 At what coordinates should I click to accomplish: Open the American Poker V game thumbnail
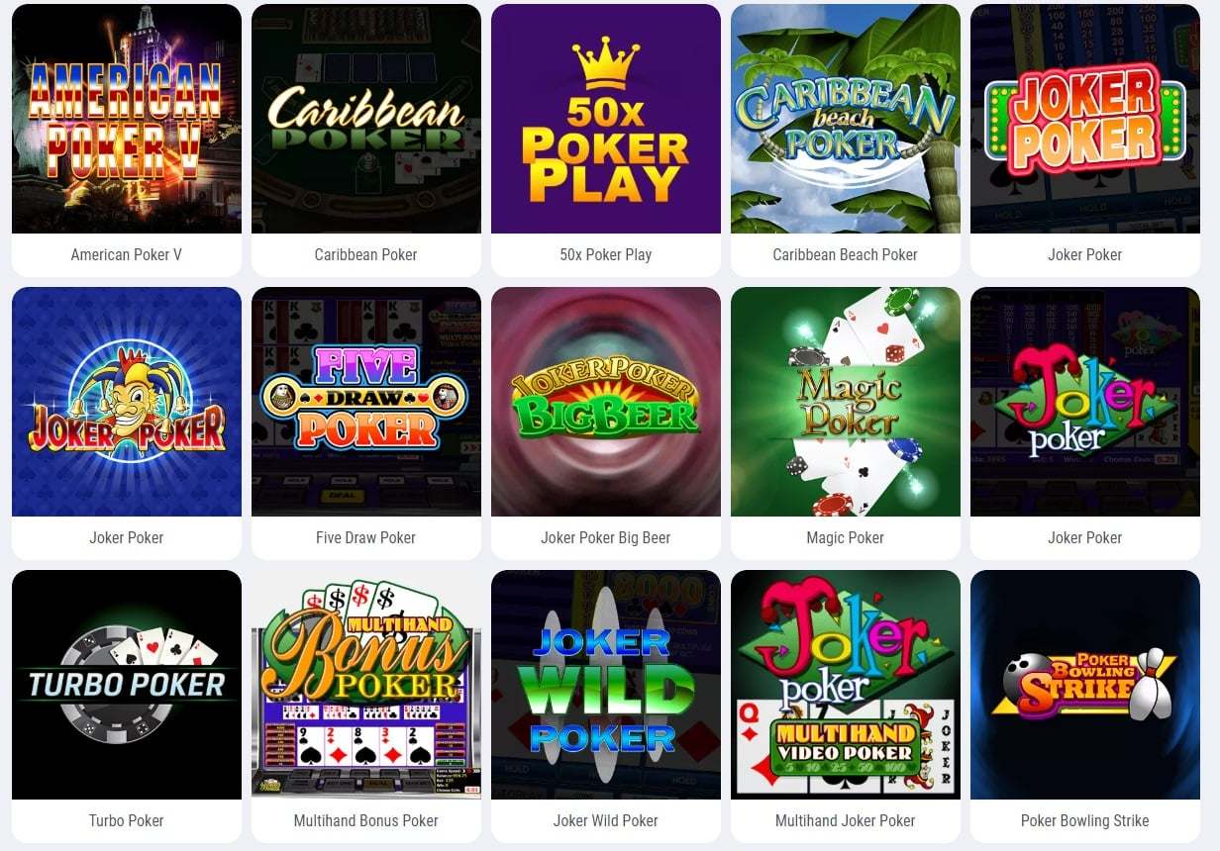(x=127, y=119)
